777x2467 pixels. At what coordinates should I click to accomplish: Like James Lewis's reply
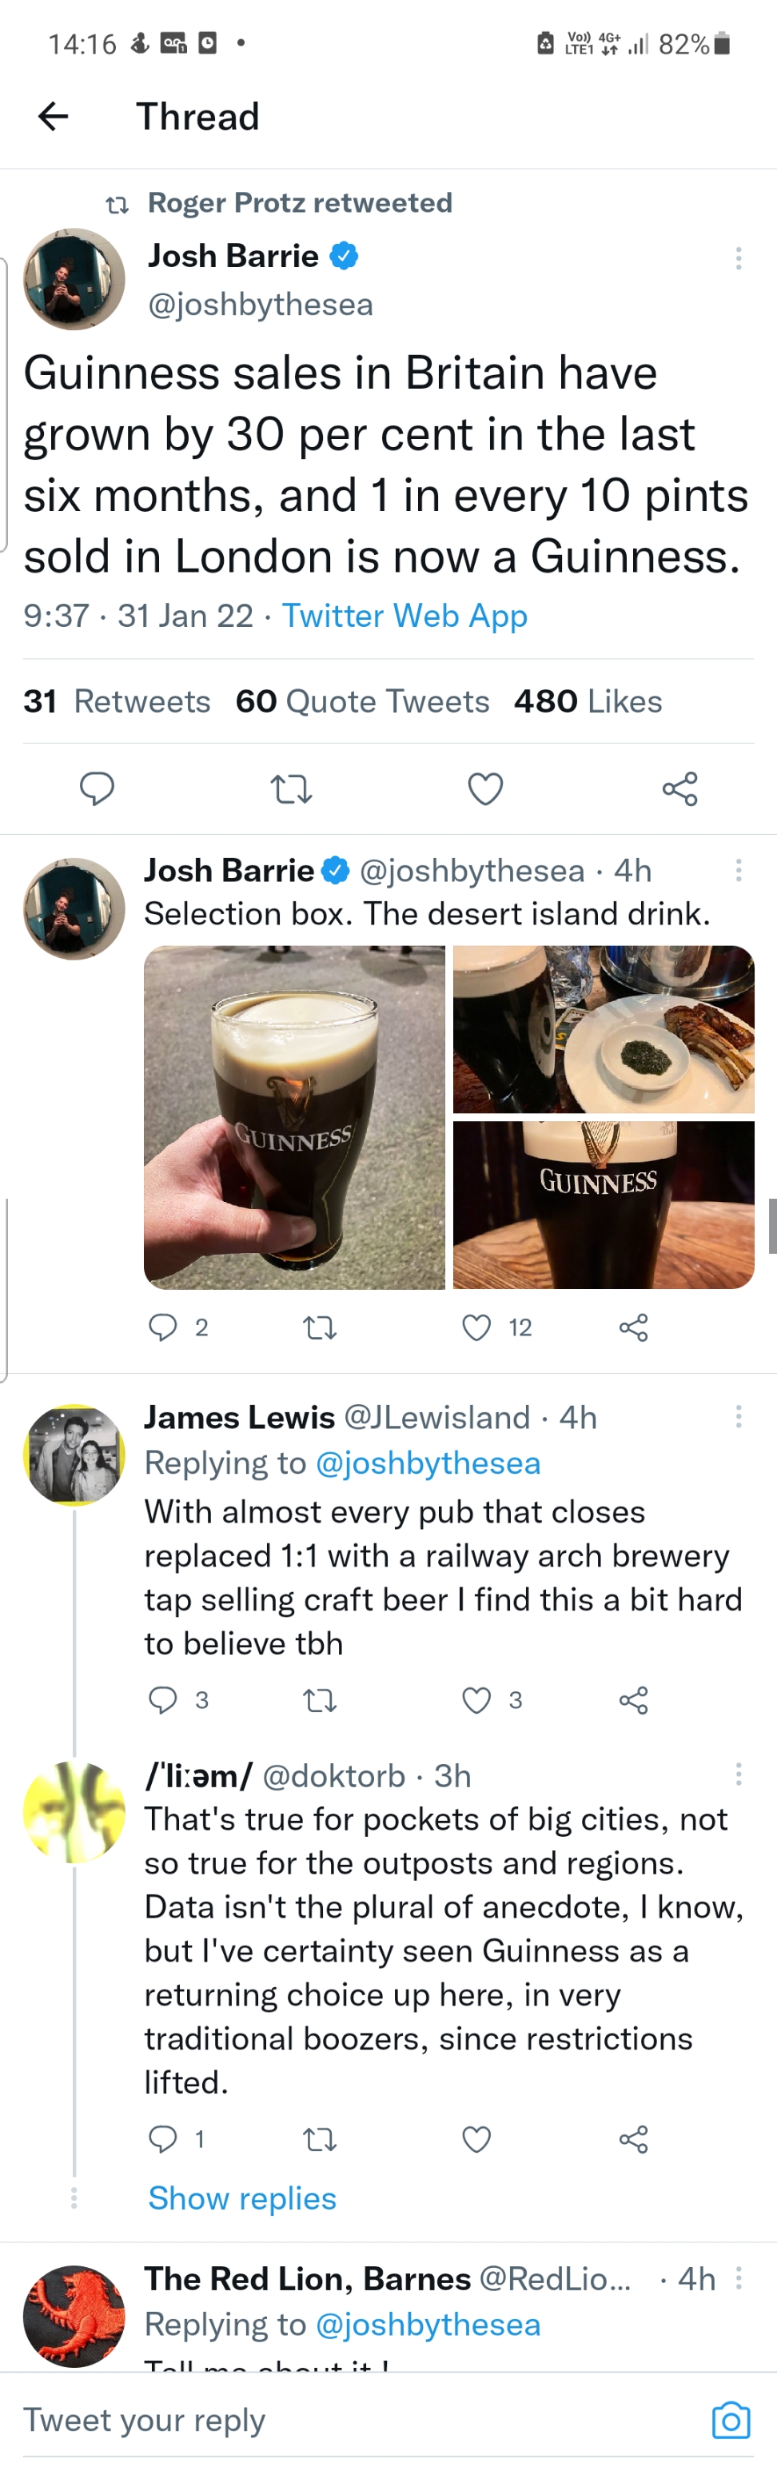point(476,1700)
